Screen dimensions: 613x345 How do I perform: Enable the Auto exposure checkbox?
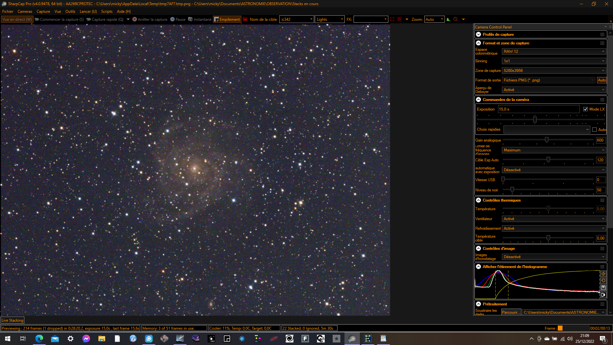click(x=594, y=130)
